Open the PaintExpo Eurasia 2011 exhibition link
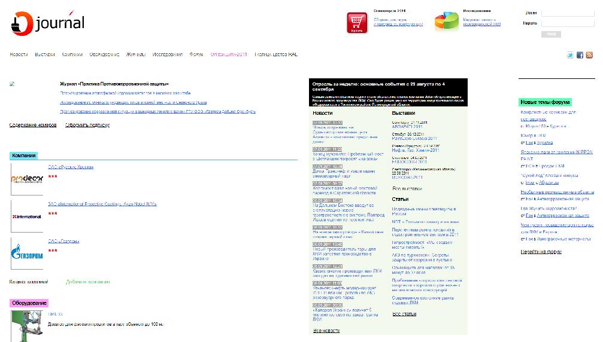The width and height of the screenshot is (603, 342). (414, 139)
